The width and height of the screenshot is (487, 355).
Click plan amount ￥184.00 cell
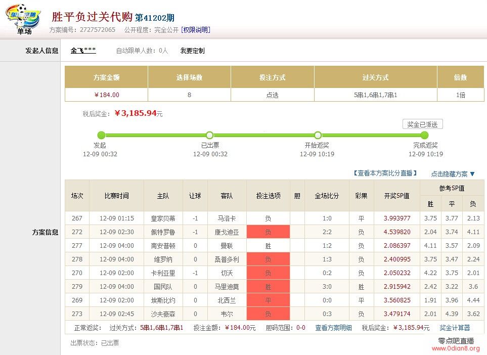coord(107,95)
